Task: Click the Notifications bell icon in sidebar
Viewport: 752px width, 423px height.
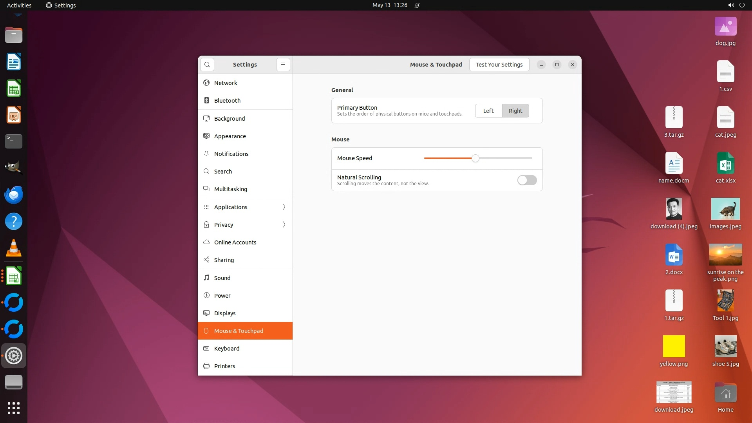Action: point(206,154)
